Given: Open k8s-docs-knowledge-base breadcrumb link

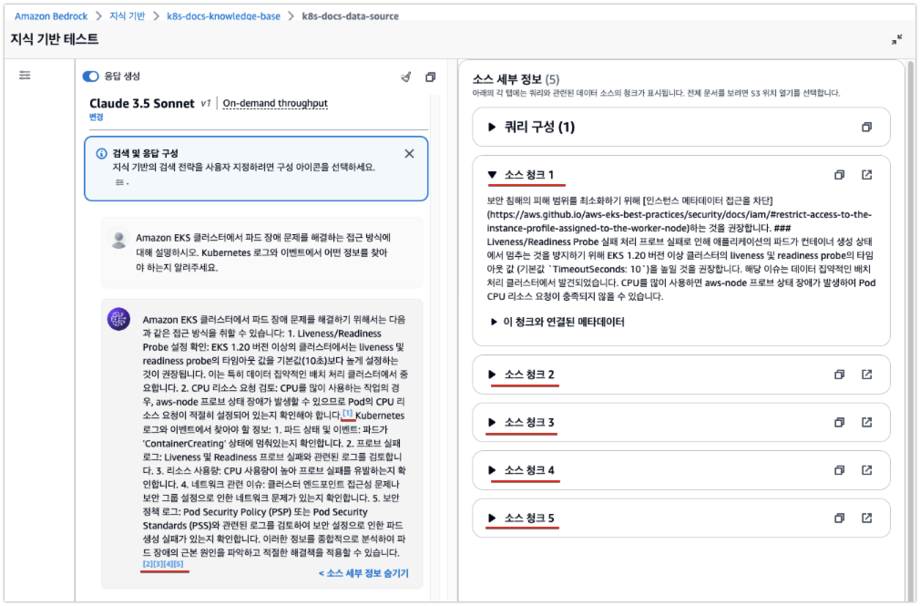Looking at the screenshot, I should [x=223, y=15].
